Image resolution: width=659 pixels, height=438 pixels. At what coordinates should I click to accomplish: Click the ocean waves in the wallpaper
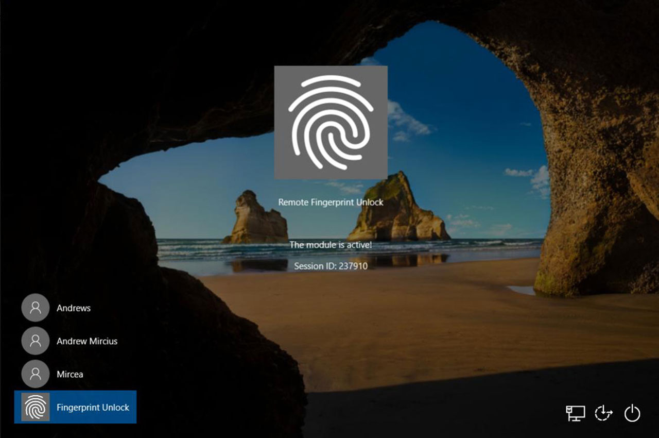coord(489,247)
